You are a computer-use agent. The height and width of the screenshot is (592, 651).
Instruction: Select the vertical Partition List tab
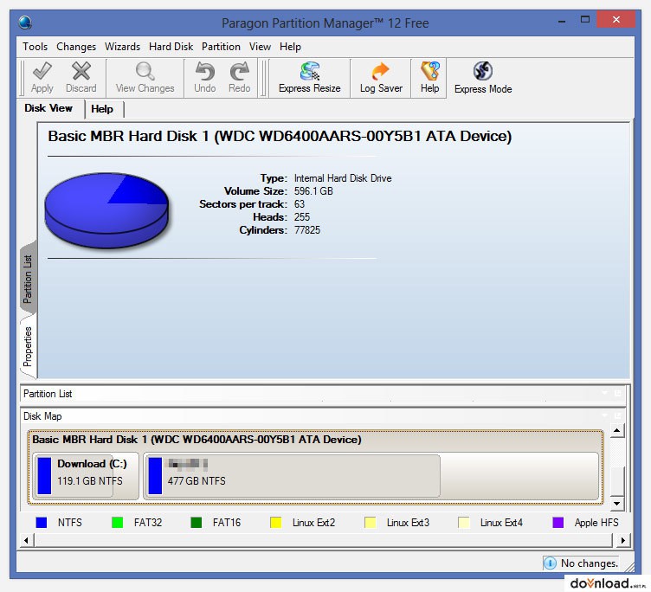coord(28,279)
